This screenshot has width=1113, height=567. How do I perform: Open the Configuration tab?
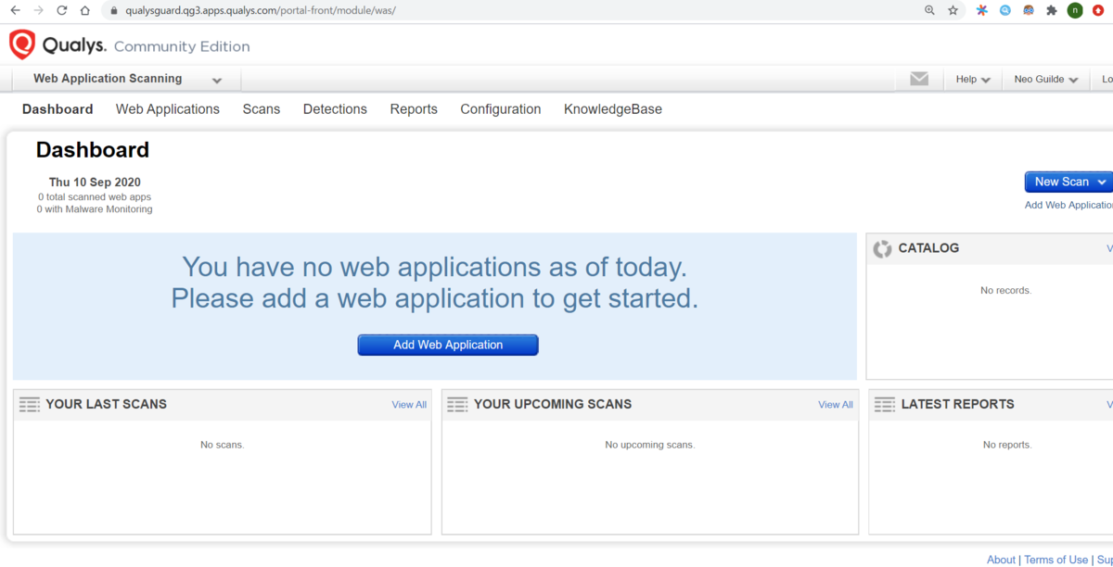501,109
